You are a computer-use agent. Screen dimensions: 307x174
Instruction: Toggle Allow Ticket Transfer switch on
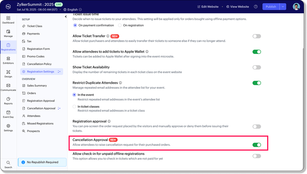coord(257,36)
